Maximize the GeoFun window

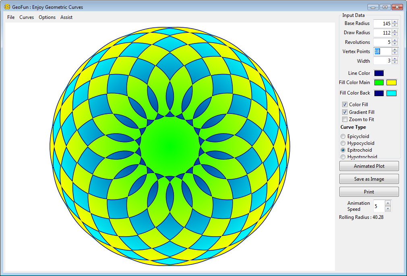tap(385, 7)
